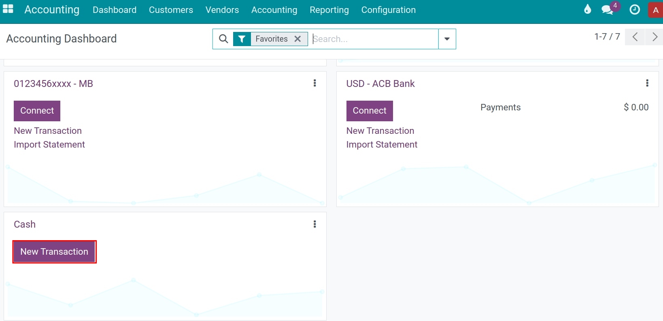Viewport: 663px width, 321px height.
Task: Go to next page arrow
Action: 654,37
